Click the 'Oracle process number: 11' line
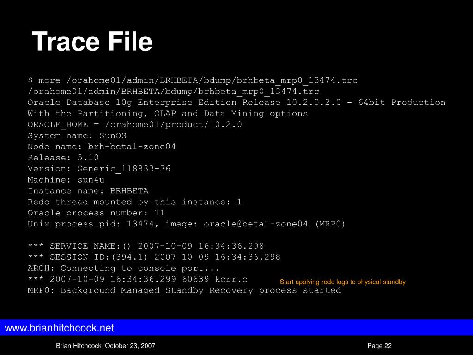 pyautogui.click(x=96, y=213)
